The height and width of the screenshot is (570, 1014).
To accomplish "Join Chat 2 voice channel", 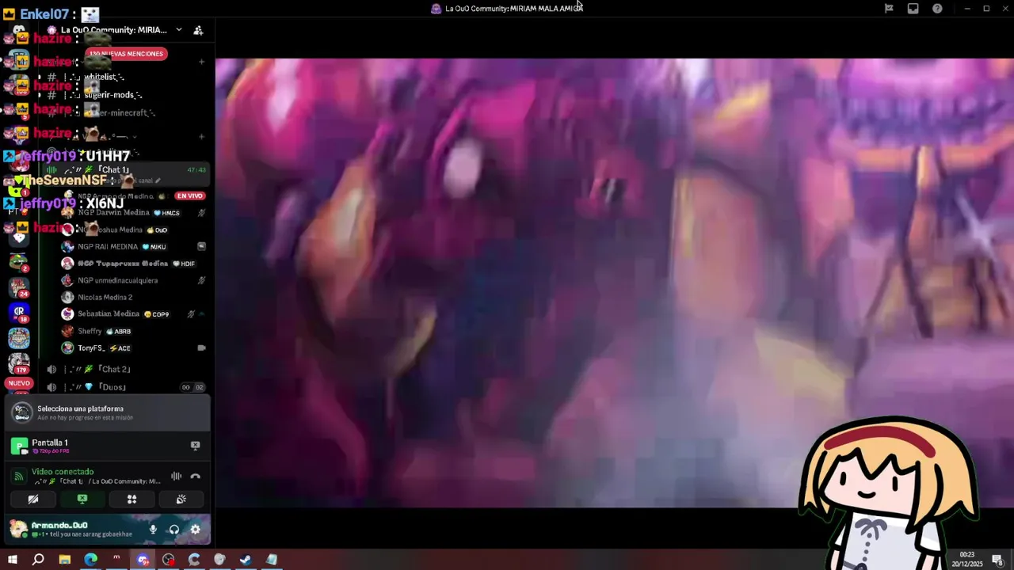I will [x=127, y=370].
